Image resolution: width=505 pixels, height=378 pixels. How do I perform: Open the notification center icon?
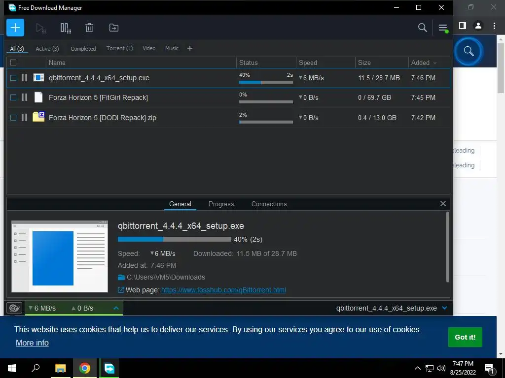[x=489, y=368]
